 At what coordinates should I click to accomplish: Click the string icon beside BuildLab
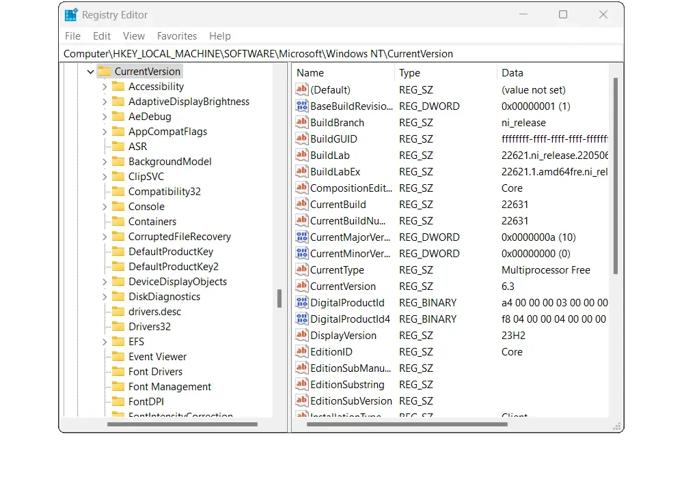[301, 155]
